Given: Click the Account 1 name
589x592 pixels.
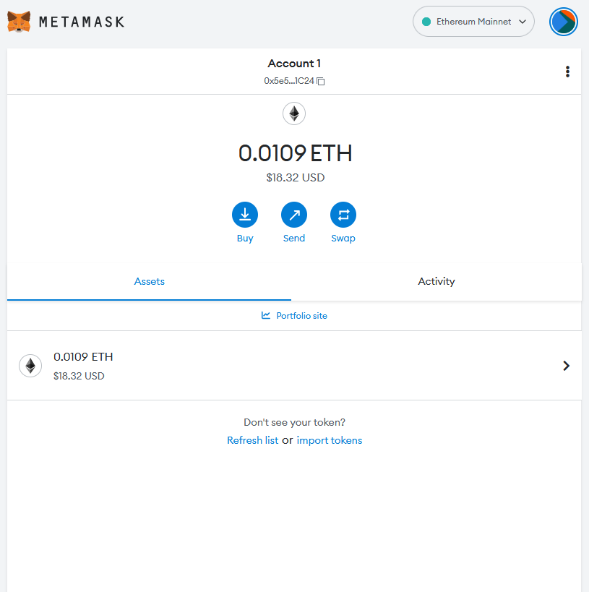Looking at the screenshot, I should 294,64.
